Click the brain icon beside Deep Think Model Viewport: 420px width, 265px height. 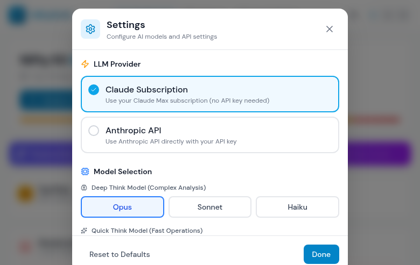(x=84, y=188)
